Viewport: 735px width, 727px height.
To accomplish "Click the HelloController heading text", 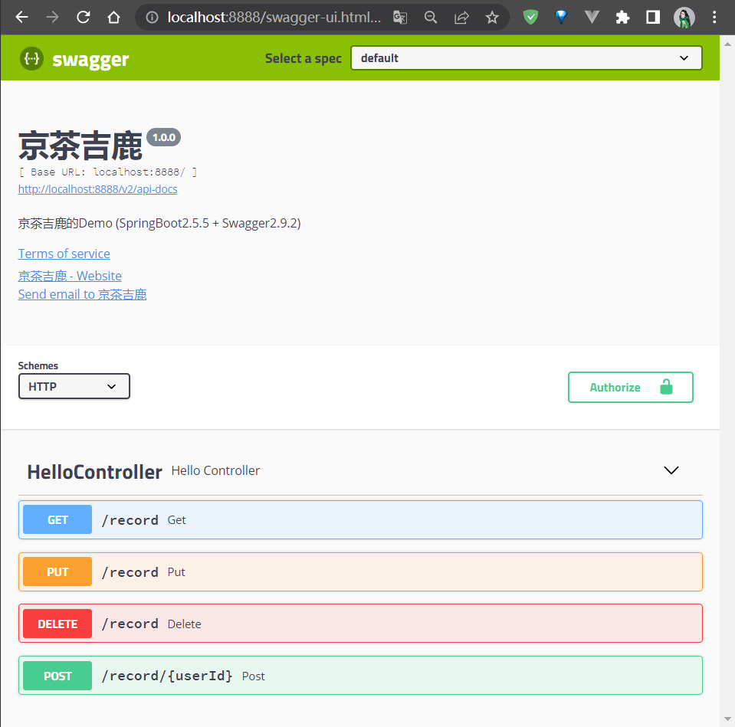I will point(95,472).
